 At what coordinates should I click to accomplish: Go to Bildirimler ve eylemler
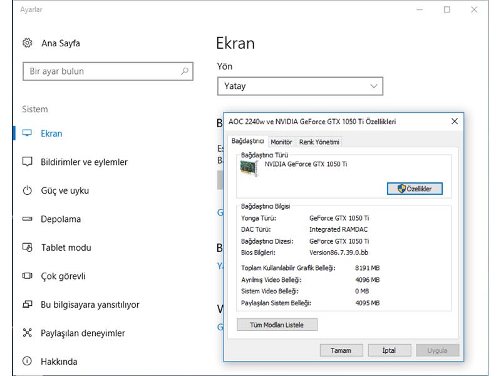84,162
